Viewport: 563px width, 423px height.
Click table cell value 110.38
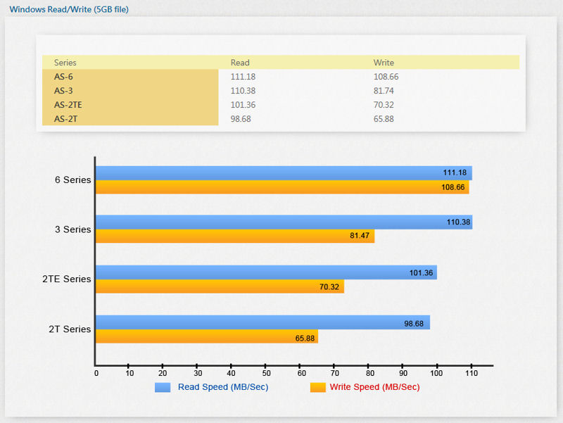(243, 91)
